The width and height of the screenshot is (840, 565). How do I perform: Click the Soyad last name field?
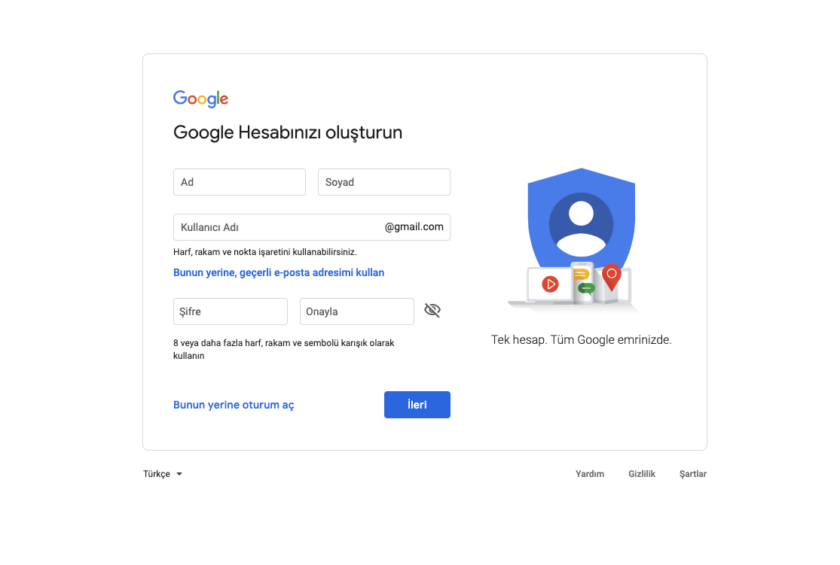(384, 183)
